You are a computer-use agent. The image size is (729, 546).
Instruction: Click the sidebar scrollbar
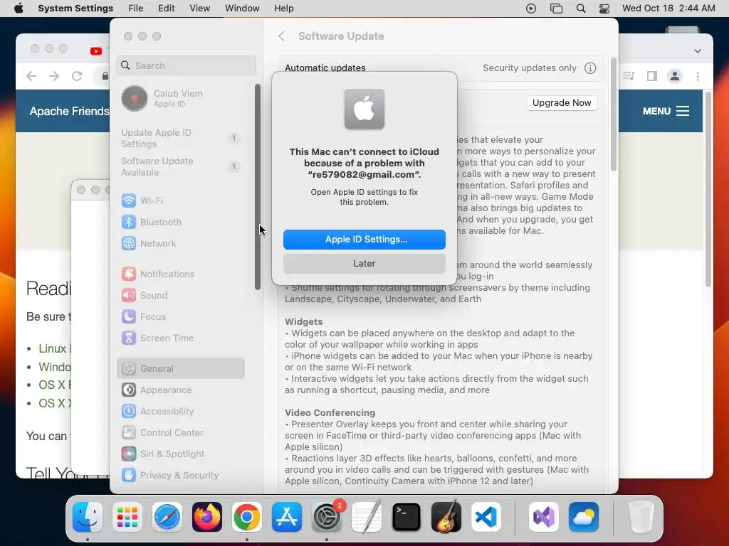pos(258,187)
